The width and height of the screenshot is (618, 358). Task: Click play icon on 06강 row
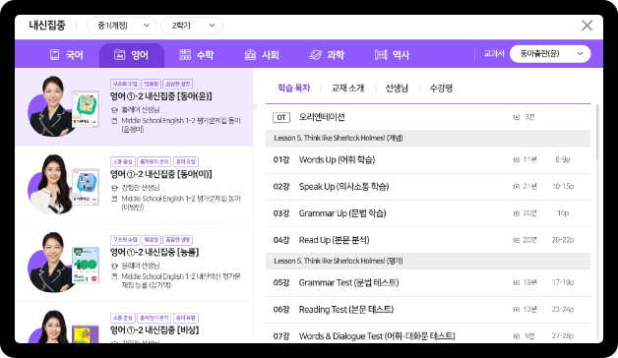pos(517,310)
